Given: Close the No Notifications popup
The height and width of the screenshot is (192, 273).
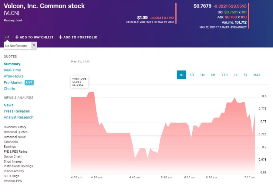Looking at the screenshot, I should click(34, 44).
